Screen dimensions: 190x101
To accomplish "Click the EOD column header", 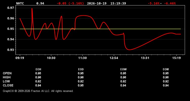I will (x=81, y=69).
